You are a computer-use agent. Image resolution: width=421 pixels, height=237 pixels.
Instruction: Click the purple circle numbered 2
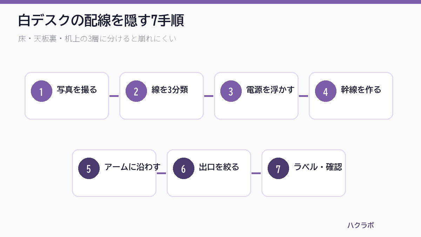136,91
